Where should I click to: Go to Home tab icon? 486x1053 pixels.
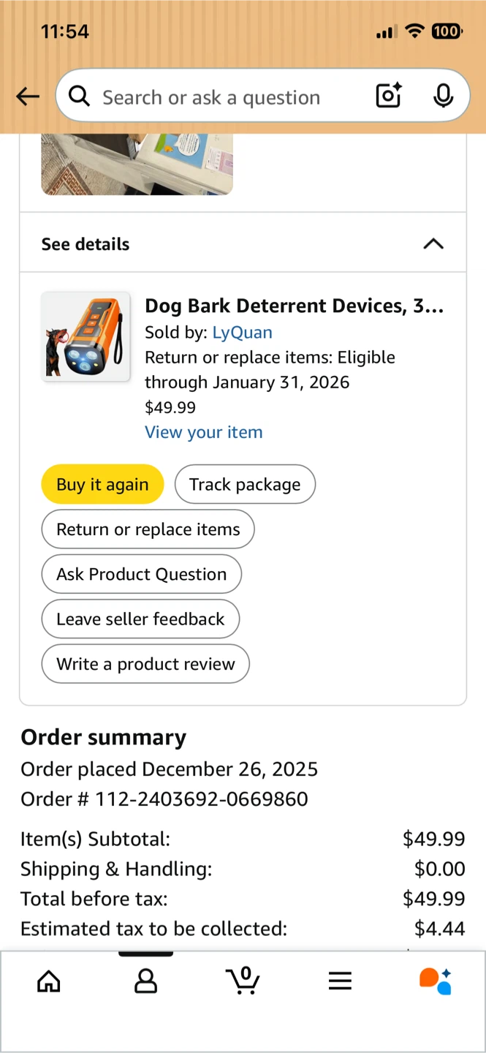tap(49, 981)
